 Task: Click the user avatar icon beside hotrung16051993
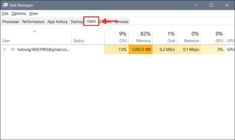(13, 49)
